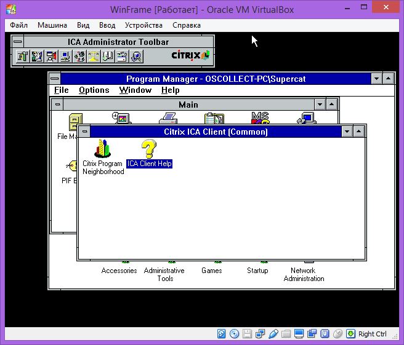
Task: Click the hammer tool icon in ICA Administrator Toolbar
Action: (x=23, y=56)
